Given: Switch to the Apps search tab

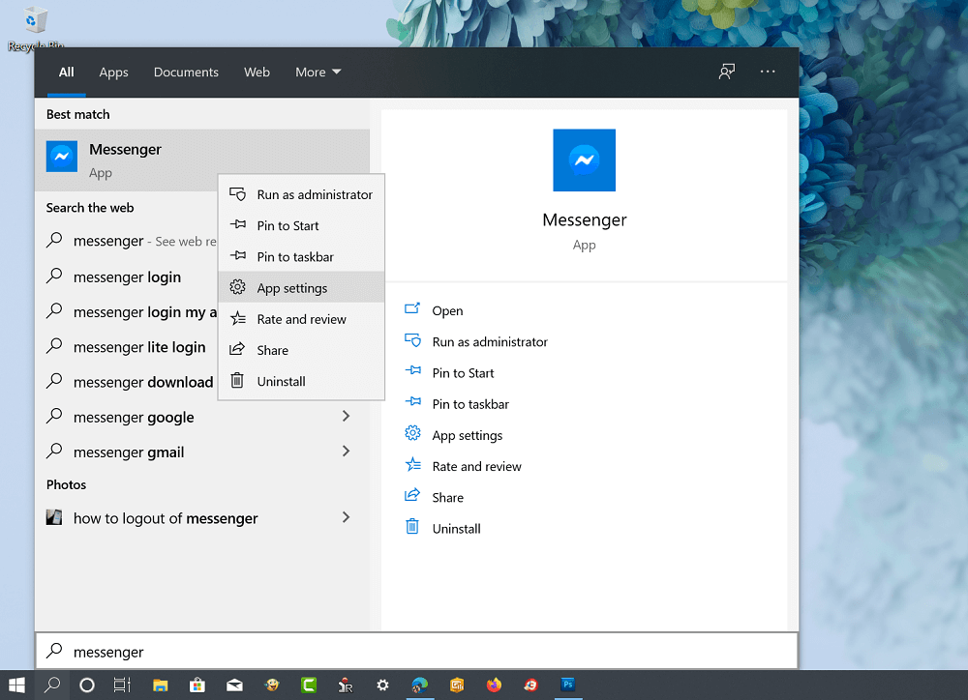Looking at the screenshot, I should [113, 73].
